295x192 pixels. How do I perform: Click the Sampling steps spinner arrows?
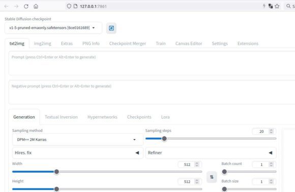pos(271,131)
